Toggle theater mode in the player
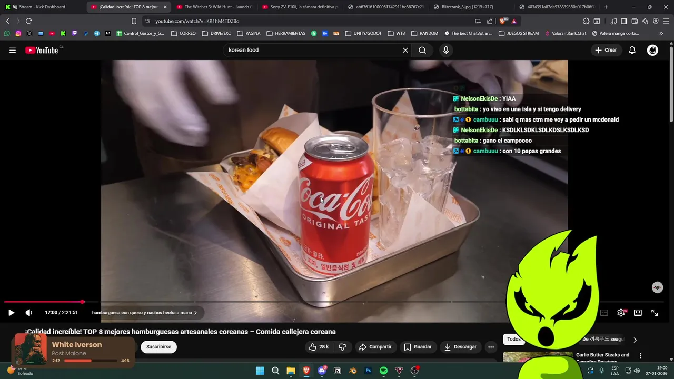The image size is (674, 379). pos(638,313)
